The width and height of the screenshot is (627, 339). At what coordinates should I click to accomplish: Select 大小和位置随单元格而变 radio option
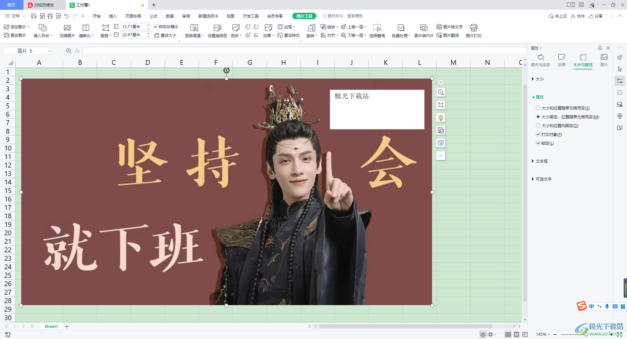[x=538, y=108]
